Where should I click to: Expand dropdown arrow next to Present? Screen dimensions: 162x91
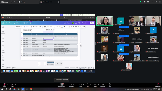pos(88,23)
